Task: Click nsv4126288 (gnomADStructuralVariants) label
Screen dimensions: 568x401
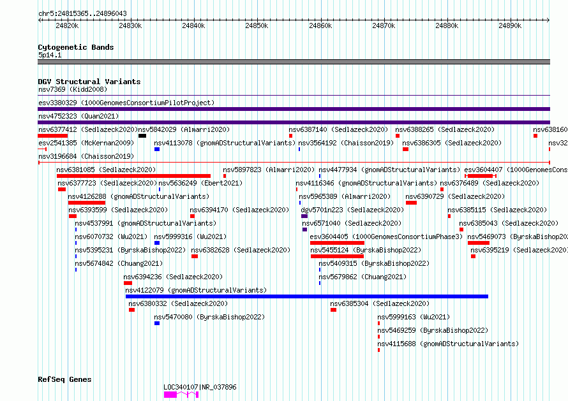Action: click(138, 196)
